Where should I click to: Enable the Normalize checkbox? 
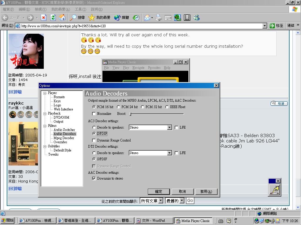(x=94, y=114)
